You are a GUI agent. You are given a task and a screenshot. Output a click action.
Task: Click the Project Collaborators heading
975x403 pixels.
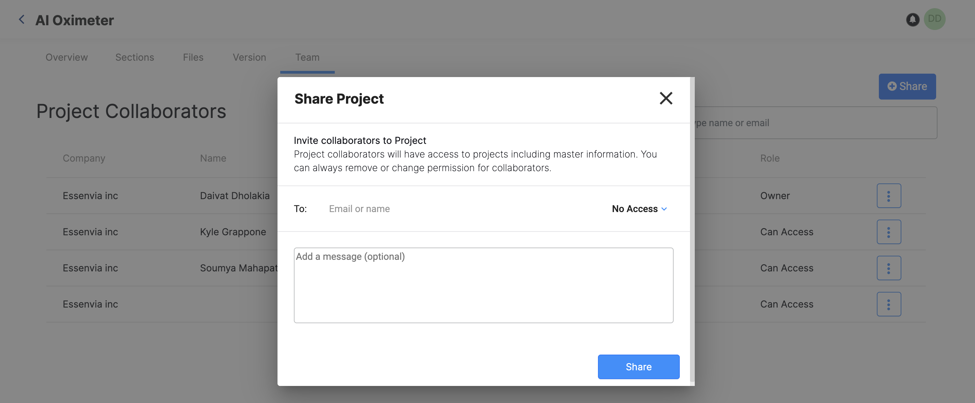point(131,111)
